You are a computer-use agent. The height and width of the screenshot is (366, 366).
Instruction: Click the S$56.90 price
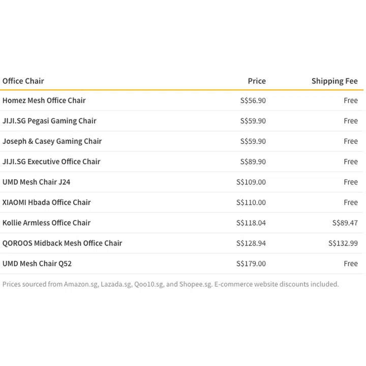(x=253, y=101)
